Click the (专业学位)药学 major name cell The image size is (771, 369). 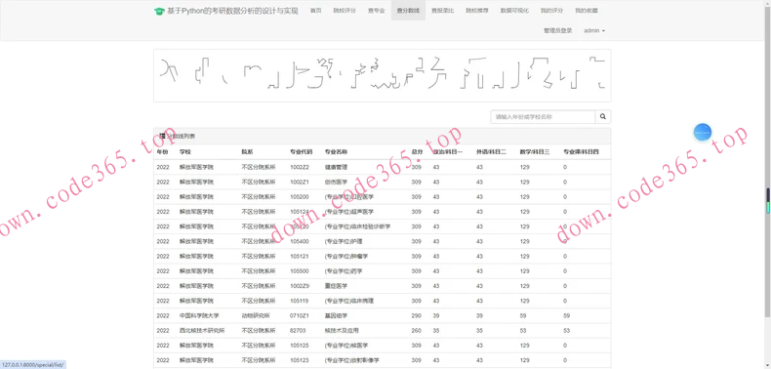(344, 271)
